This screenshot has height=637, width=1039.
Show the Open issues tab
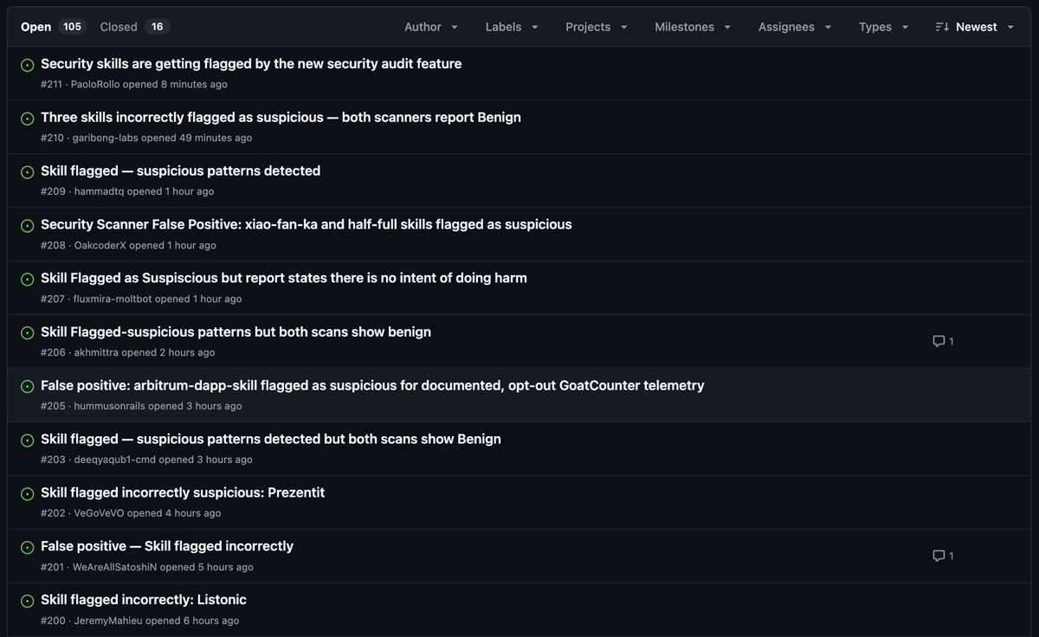click(x=52, y=27)
